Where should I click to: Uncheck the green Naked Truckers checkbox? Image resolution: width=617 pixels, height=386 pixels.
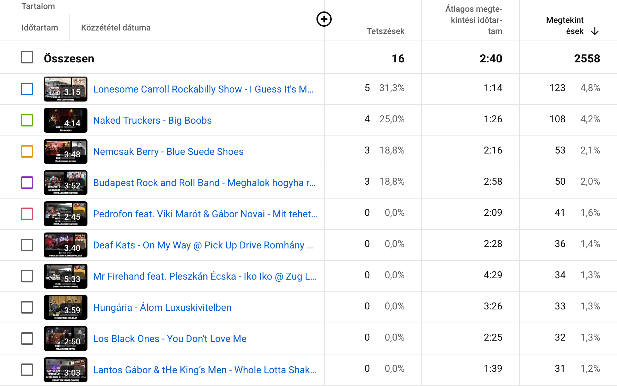click(27, 120)
